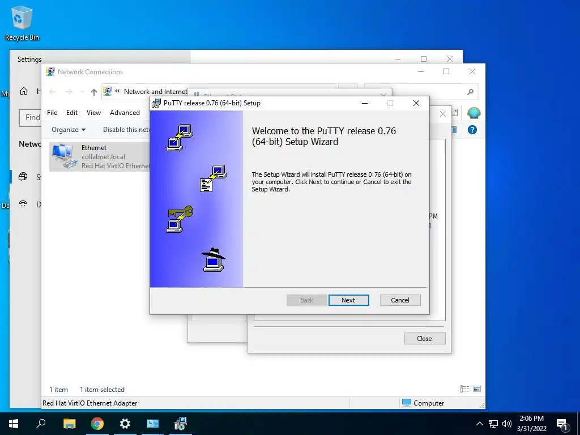The image size is (580, 435).
Task: Switch to large icons view in status bar
Action: 477,389
